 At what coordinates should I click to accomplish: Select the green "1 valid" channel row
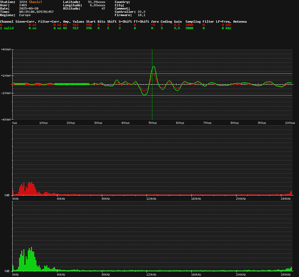7,28
